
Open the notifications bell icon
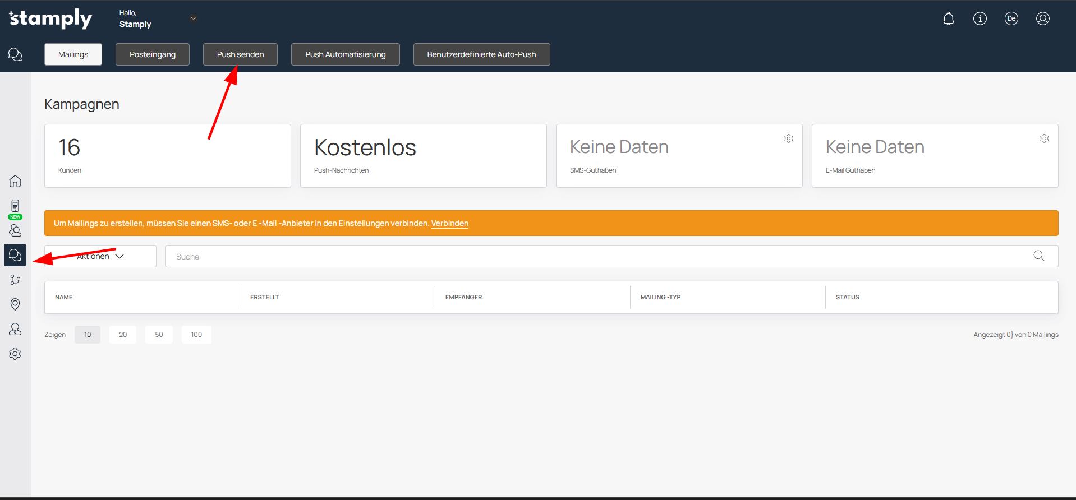point(949,19)
